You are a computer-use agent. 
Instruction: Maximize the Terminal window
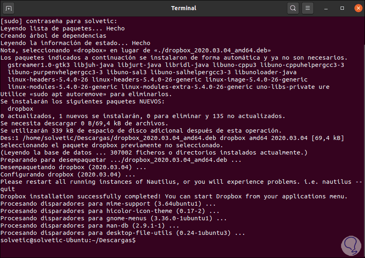pyautogui.click(x=342, y=8)
